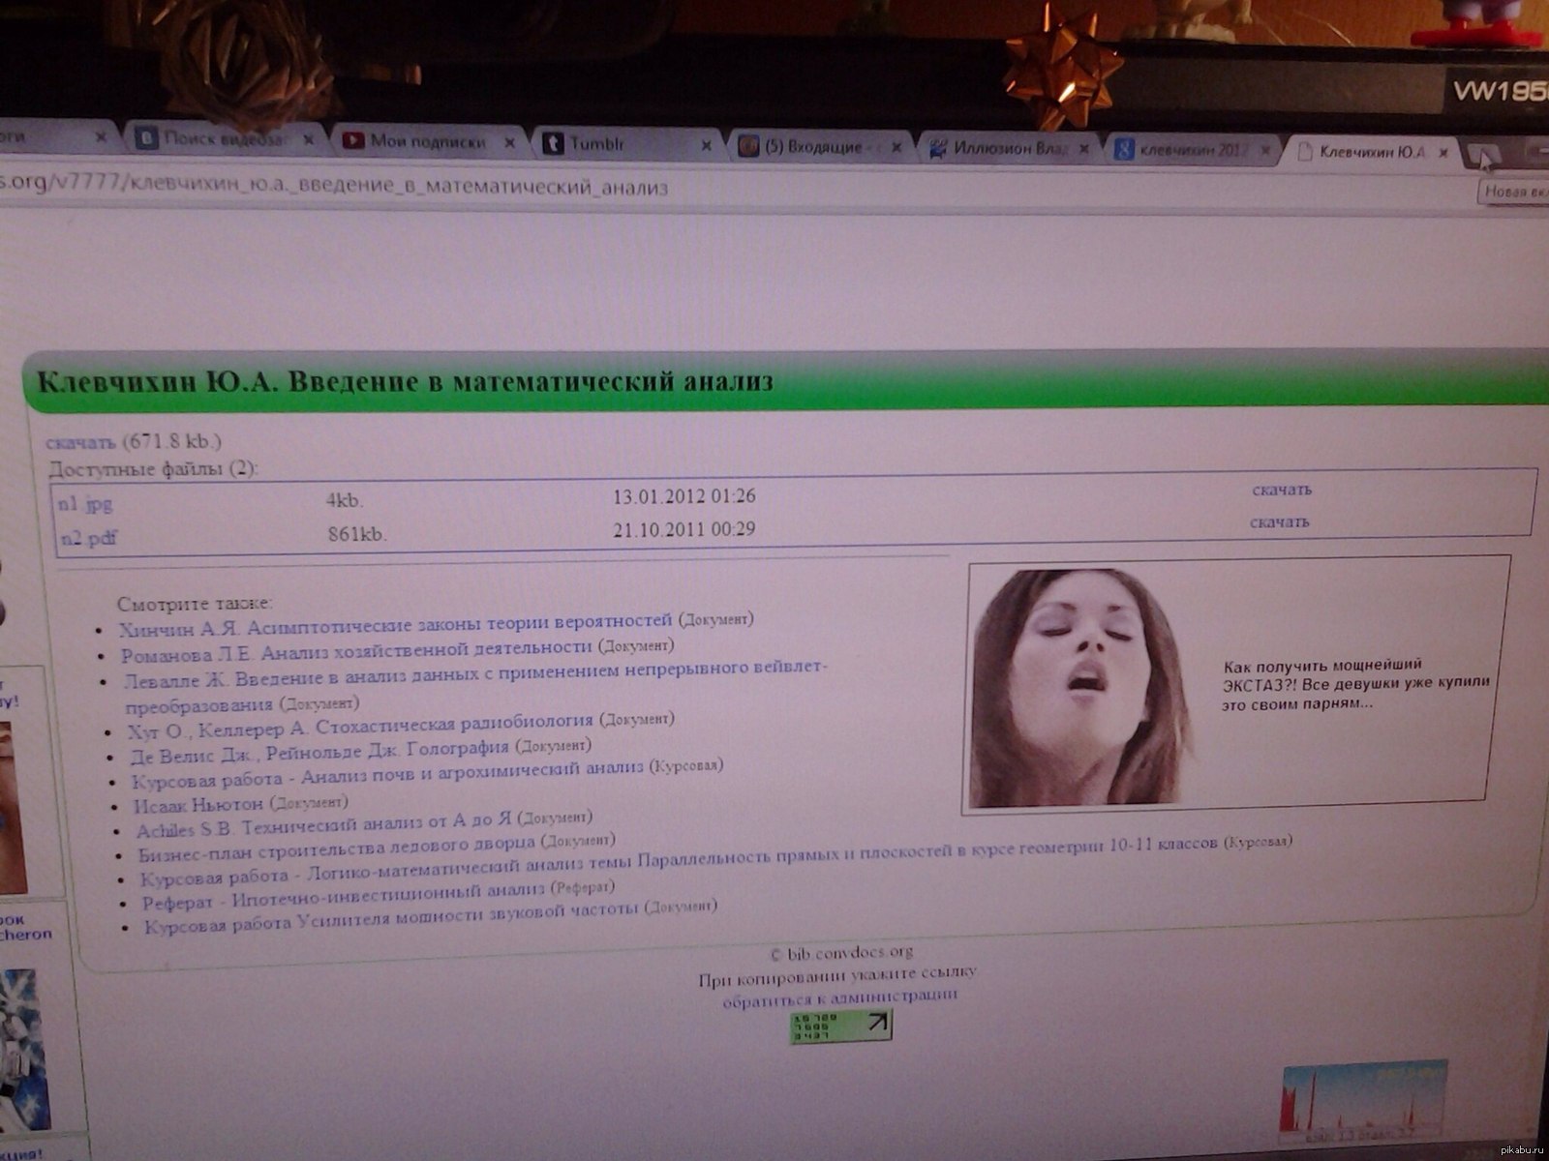Open the n1.jpg file link
Viewport: 1549px width, 1161px height.
pyautogui.click(x=85, y=503)
